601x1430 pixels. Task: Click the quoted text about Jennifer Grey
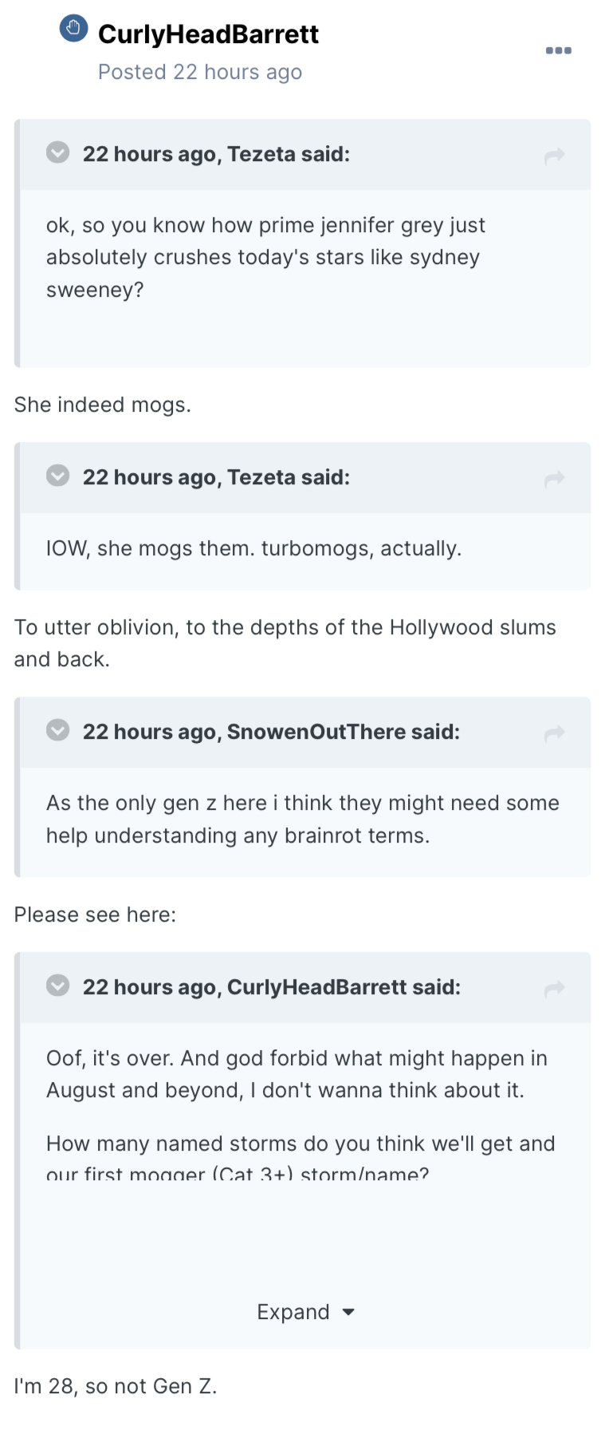pos(265,257)
